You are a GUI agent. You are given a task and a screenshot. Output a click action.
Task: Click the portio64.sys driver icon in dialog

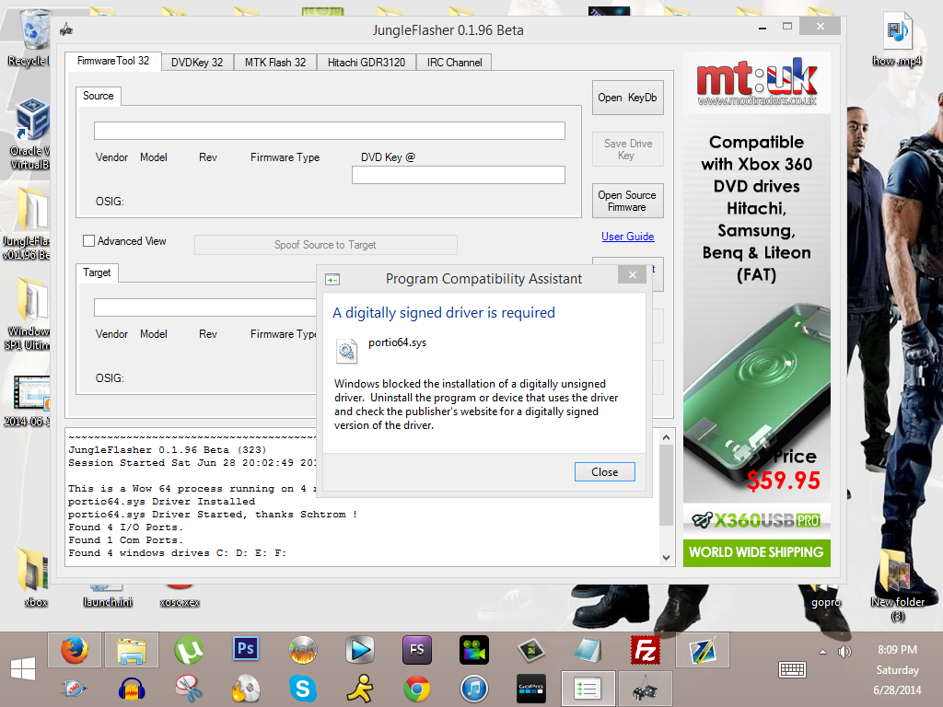(x=346, y=351)
